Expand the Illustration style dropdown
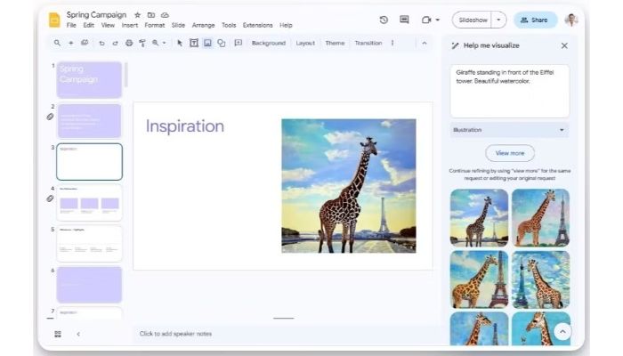Viewport: 623px width, 356px height. 562,130
